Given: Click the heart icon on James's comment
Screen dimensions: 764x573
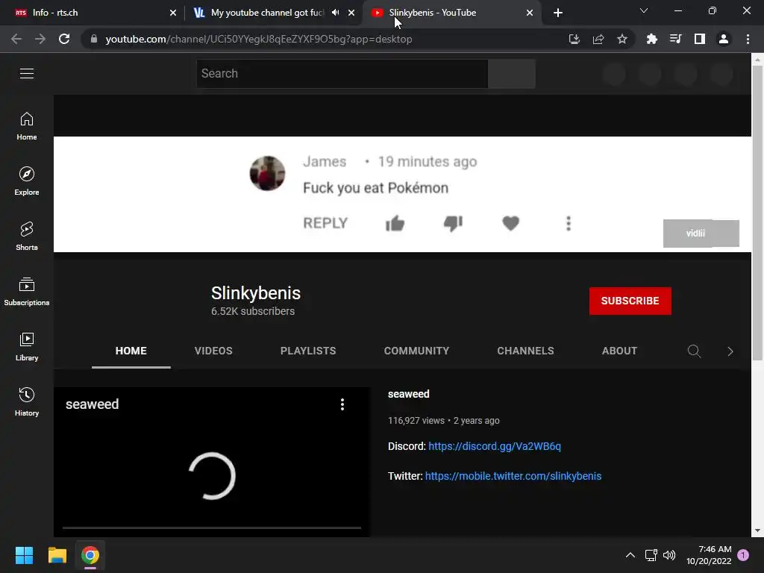Looking at the screenshot, I should point(510,223).
